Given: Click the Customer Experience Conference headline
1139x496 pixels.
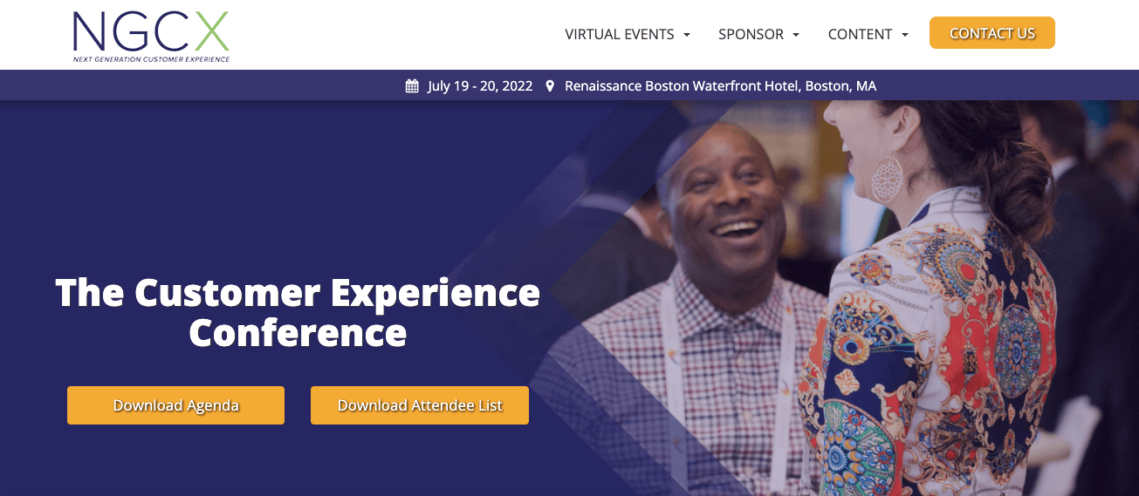Looking at the screenshot, I should (x=298, y=312).
